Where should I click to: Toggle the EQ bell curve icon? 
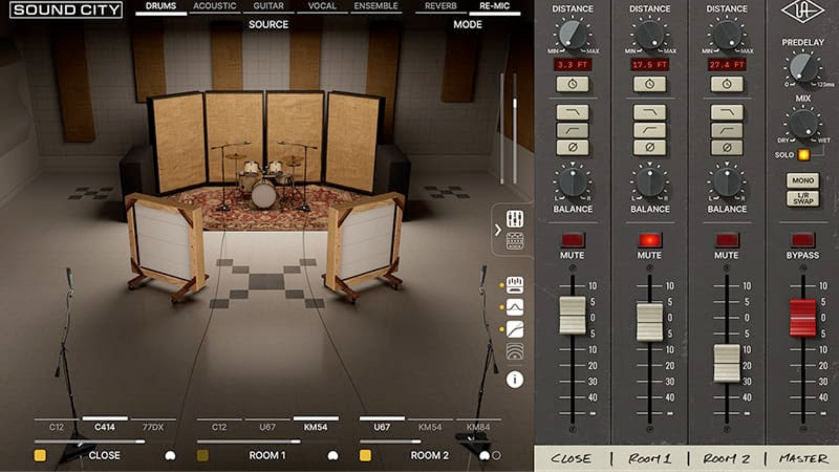[515, 307]
